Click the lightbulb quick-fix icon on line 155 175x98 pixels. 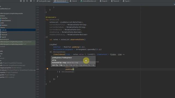click(x=47, y=69)
